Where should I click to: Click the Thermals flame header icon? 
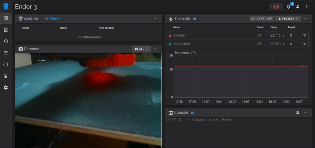[x=171, y=19]
